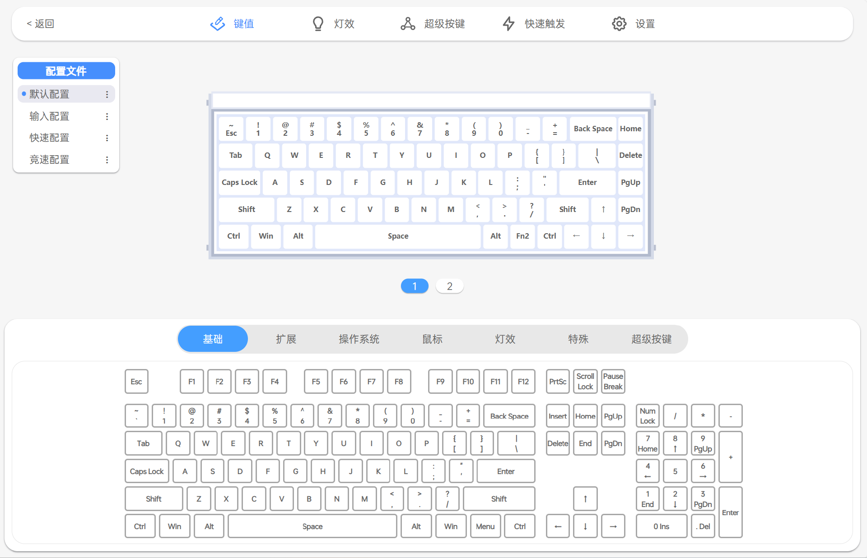
Task: Choose F12 from the basic key panel
Action: click(523, 382)
